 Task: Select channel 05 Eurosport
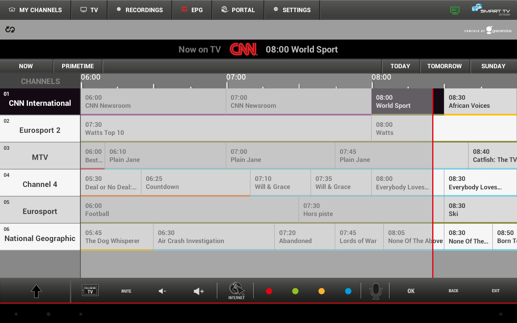pyautogui.click(x=40, y=210)
